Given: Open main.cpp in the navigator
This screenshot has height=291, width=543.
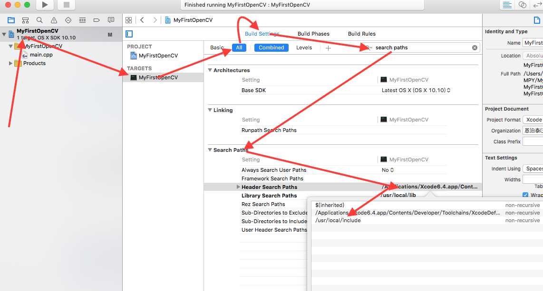Looking at the screenshot, I should [x=41, y=55].
